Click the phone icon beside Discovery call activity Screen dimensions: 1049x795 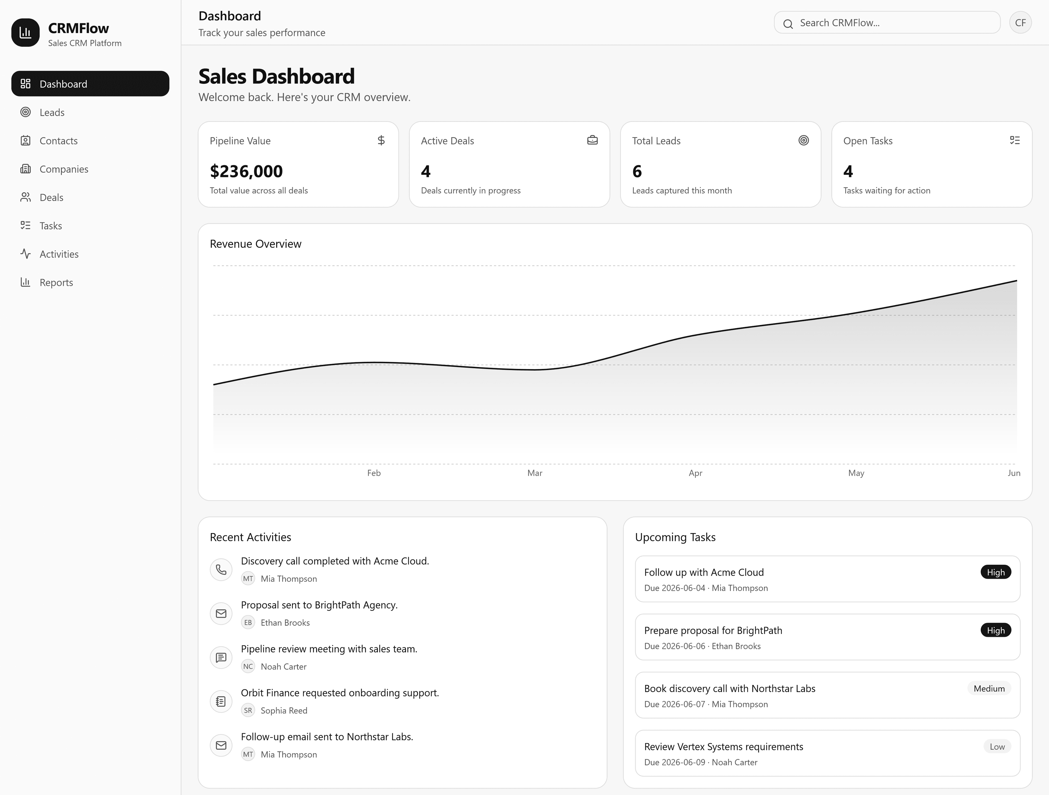[x=221, y=569]
